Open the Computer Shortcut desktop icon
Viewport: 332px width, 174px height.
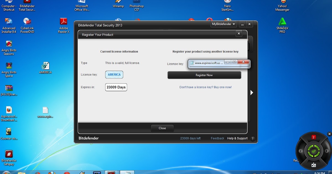point(9,6)
